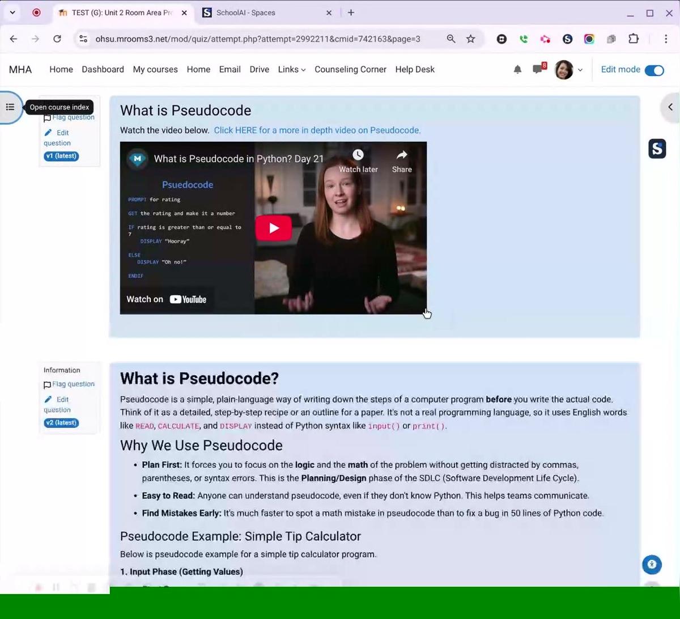Click the notifications bell icon

[517, 69]
